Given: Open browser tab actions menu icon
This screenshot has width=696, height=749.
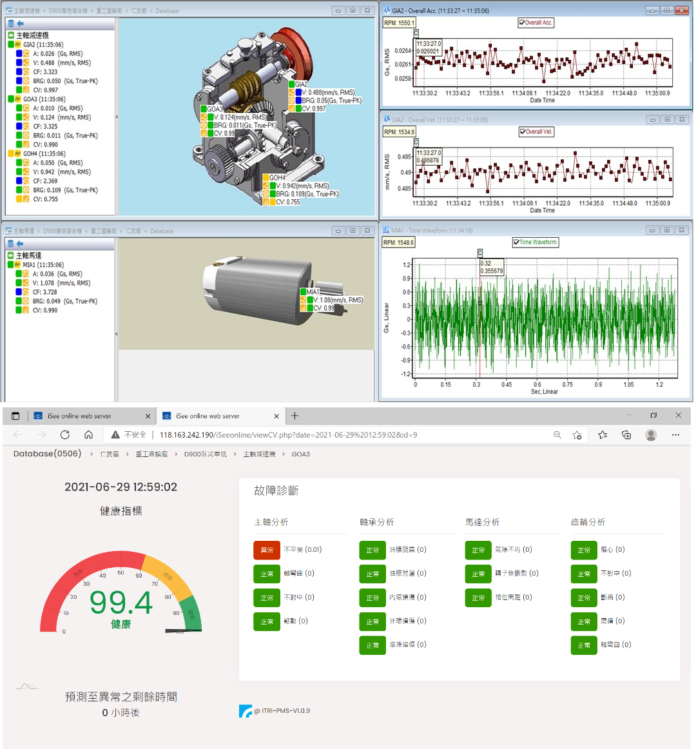Looking at the screenshot, I should coord(15,416).
